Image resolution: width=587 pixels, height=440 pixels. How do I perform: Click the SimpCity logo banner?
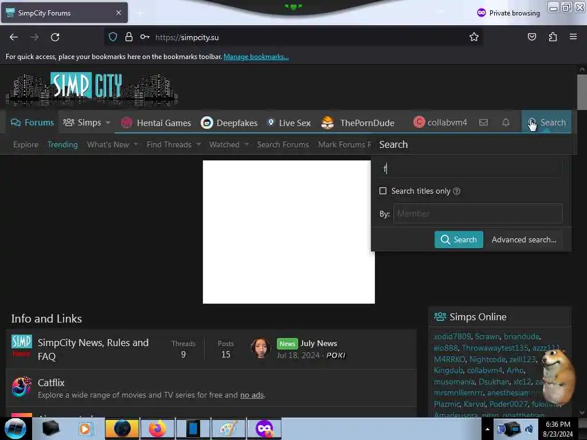point(92,89)
